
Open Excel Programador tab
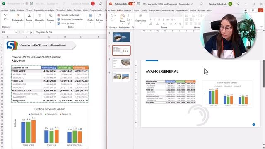[x=96, y=10]
